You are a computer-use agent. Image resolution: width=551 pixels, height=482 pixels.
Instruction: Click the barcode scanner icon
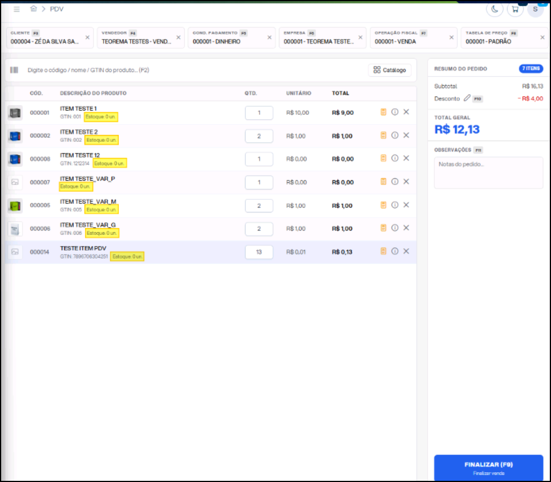point(14,70)
